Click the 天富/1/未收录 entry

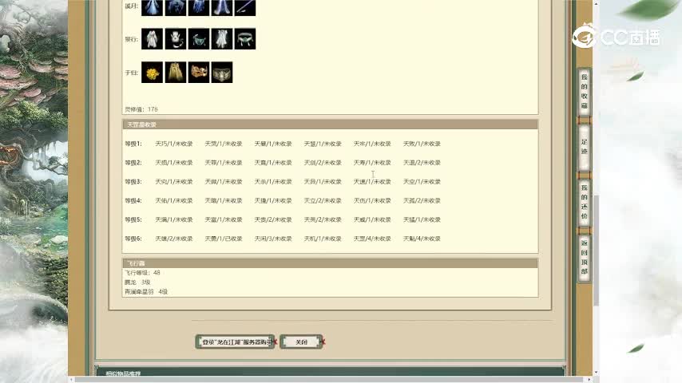(224, 219)
